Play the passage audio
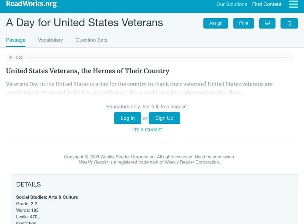This screenshot has height=224, width=304. [11, 58]
